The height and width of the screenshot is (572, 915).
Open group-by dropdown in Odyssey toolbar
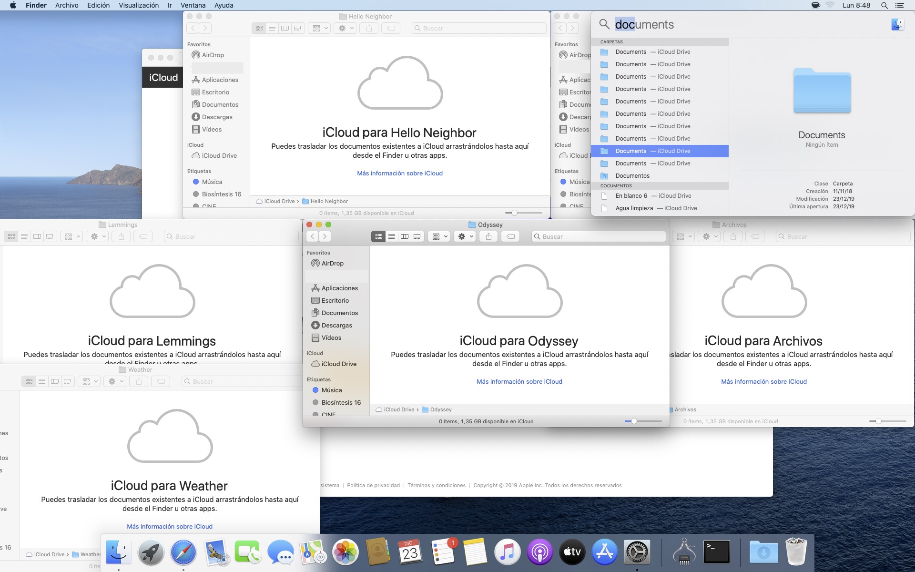440,236
